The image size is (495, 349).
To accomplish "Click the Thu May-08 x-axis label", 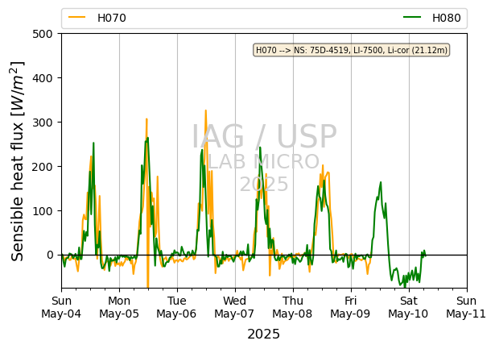I will tap(293, 307).
